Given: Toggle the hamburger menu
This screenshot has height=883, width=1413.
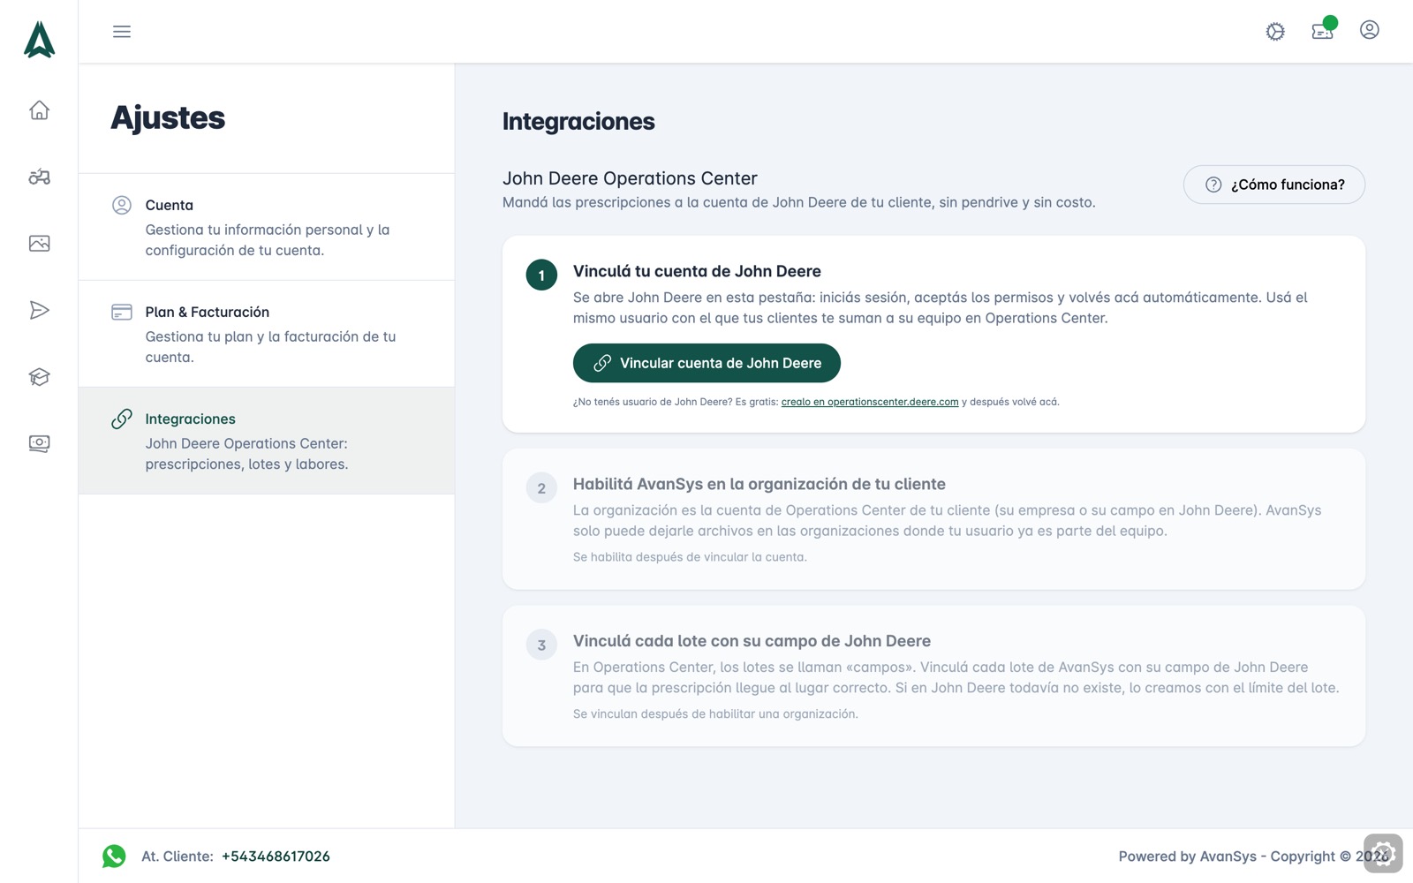Looking at the screenshot, I should click(122, 32).
